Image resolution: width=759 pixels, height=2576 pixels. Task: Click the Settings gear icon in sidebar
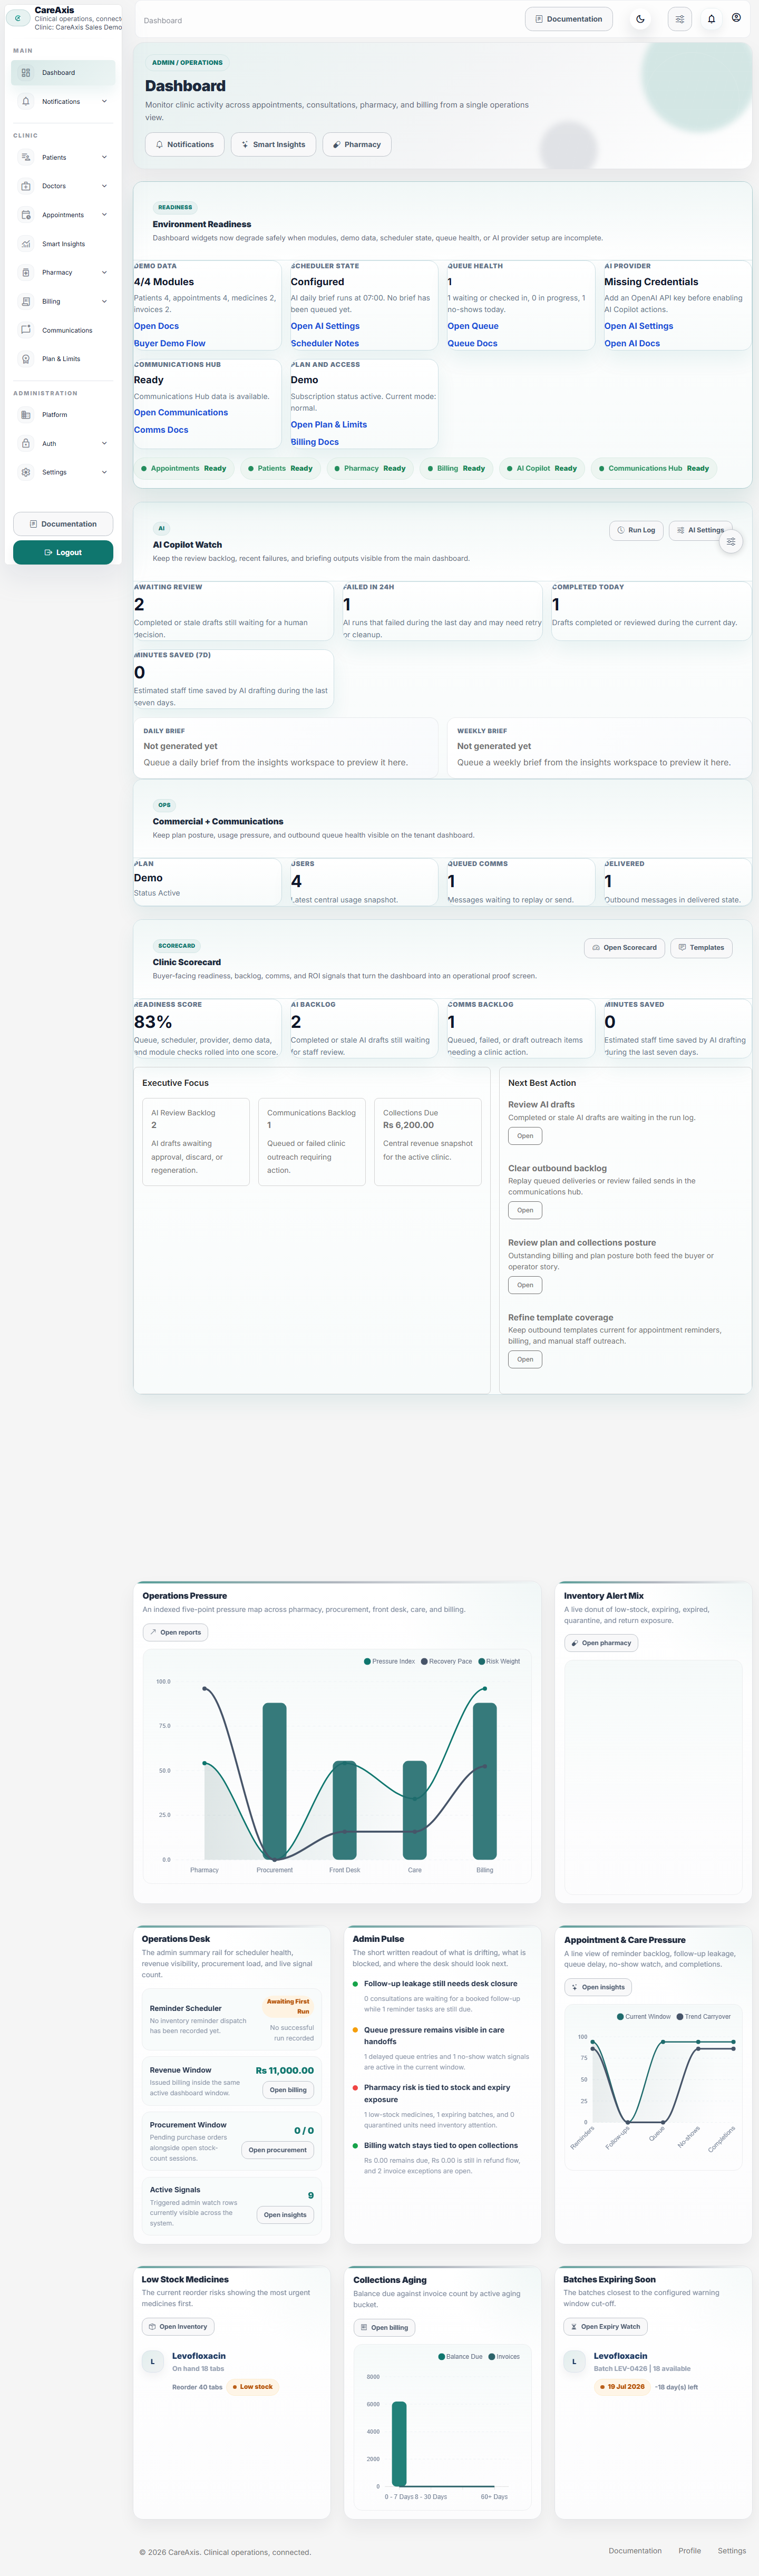pyautogui.click(x=26, y=472)
